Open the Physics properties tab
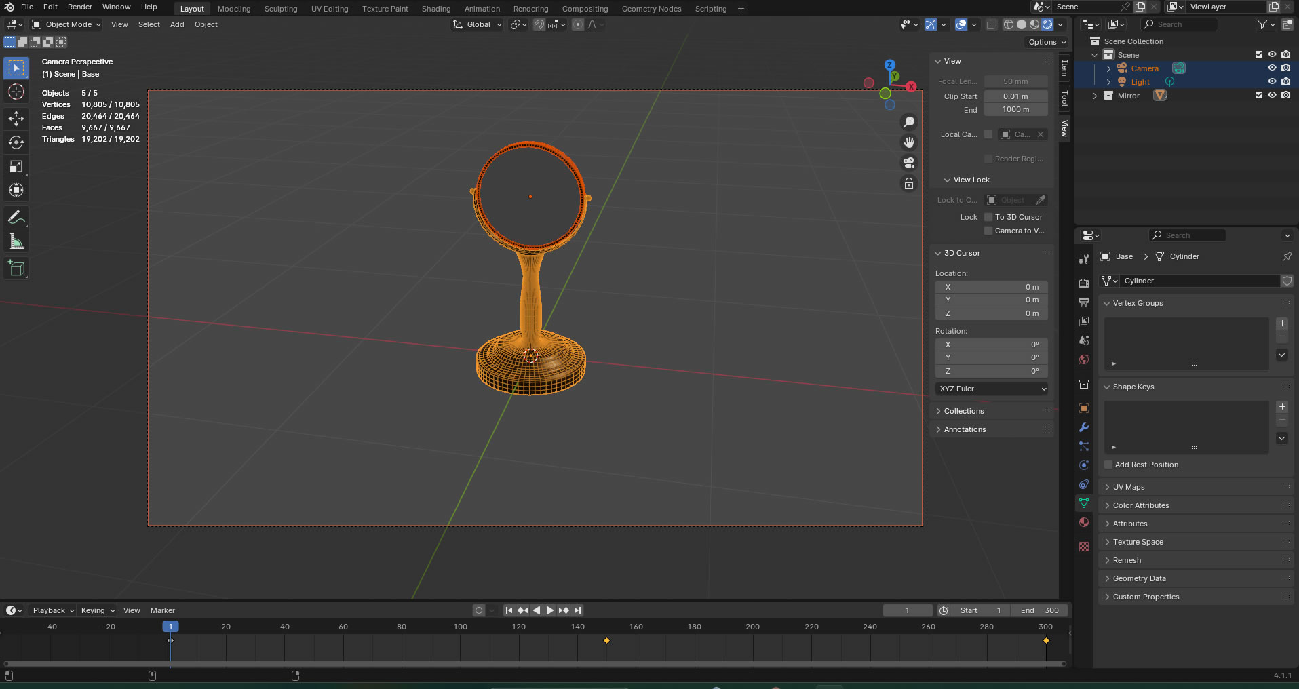 [1084, 465]
